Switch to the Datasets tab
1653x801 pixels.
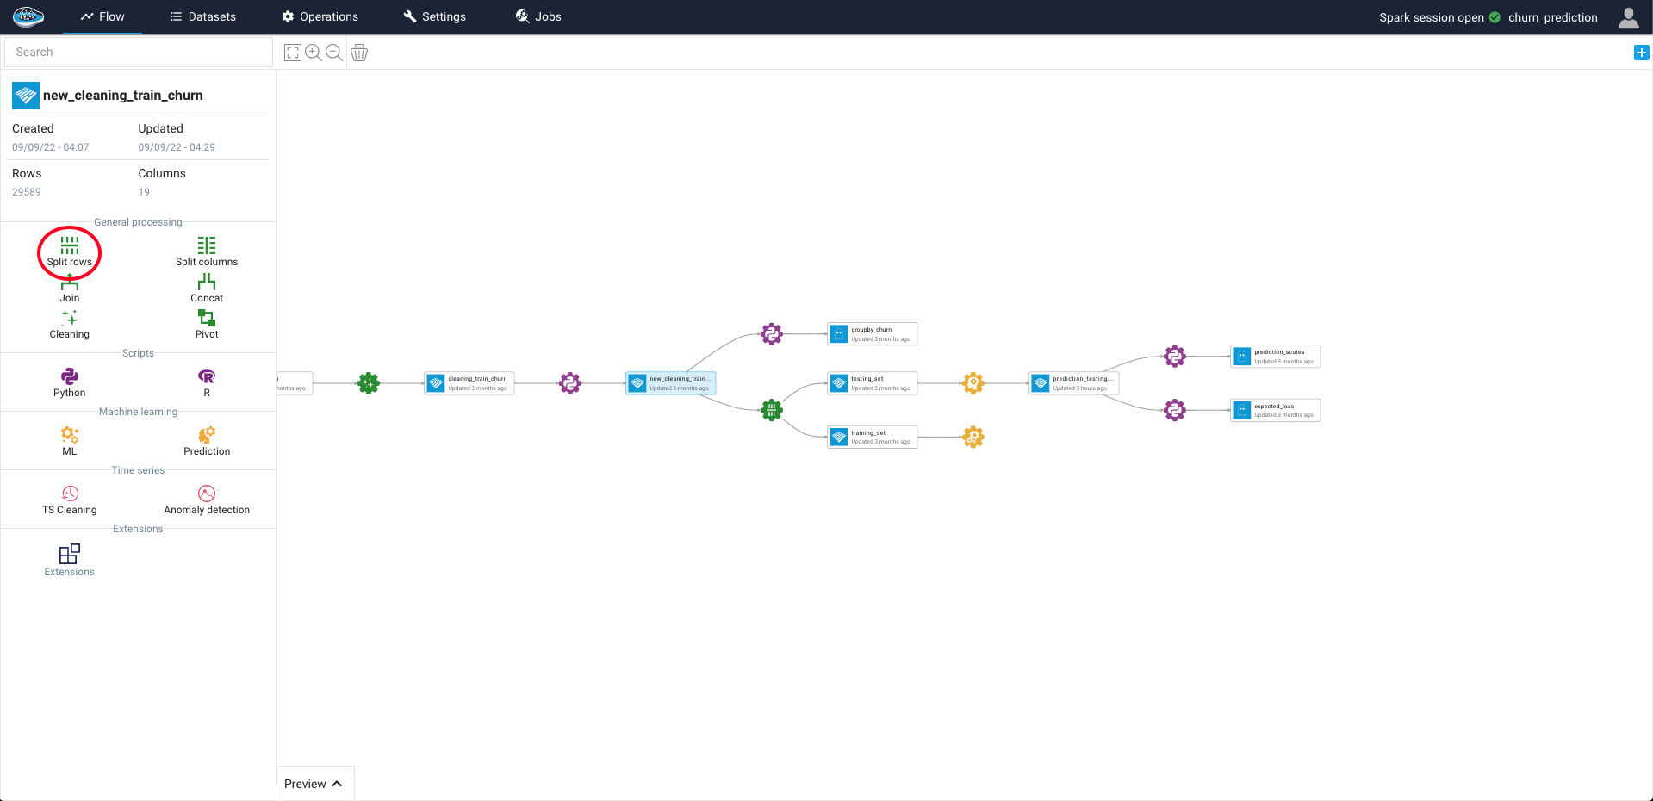(203, 16)
